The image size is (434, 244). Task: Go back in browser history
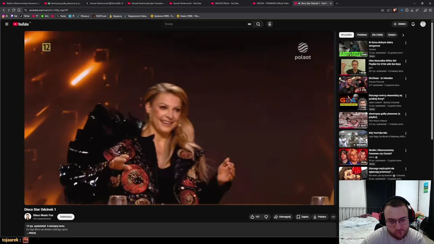tap(4, 10)
